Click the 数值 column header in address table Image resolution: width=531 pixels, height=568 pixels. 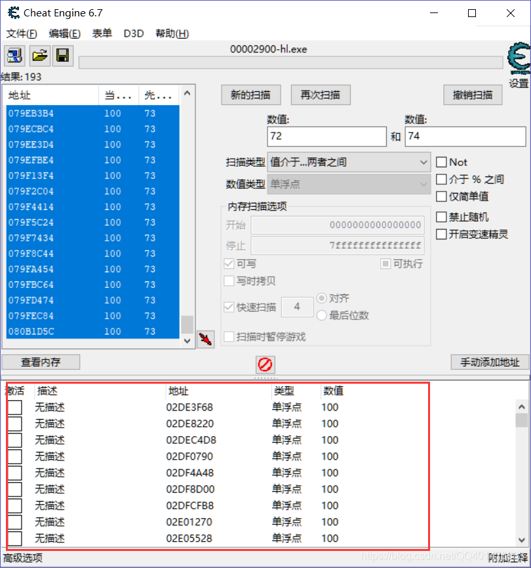click(334, 391)
